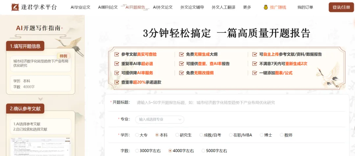
Task: Click 字数 4000字 text in sample card
Action: pyautogui.click(x=24, y=87)
